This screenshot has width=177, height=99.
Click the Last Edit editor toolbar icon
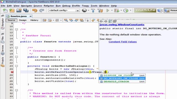pos(45,20)
